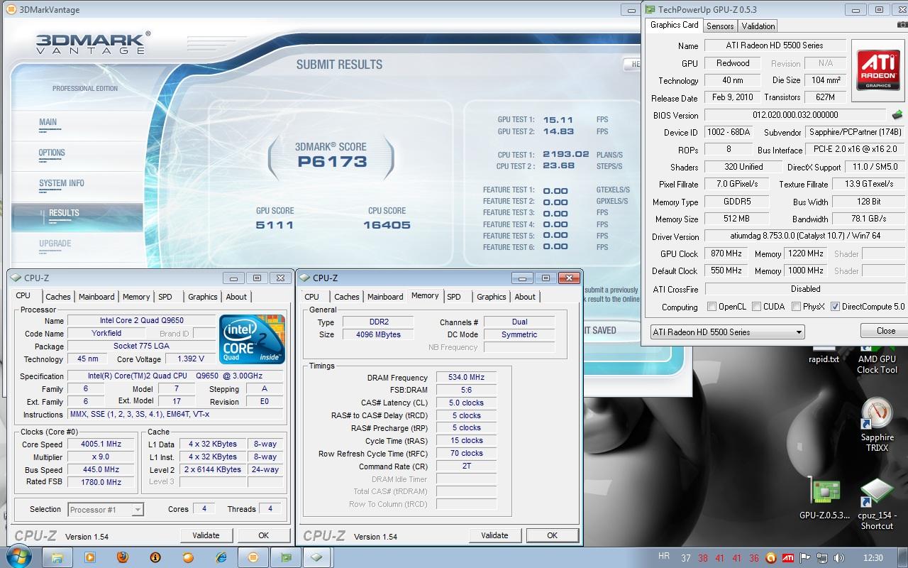This screenshot has width=908, height=568.
Task: Open the Memory tab in left CPU-Z window
Action: [x=136, y=297]
